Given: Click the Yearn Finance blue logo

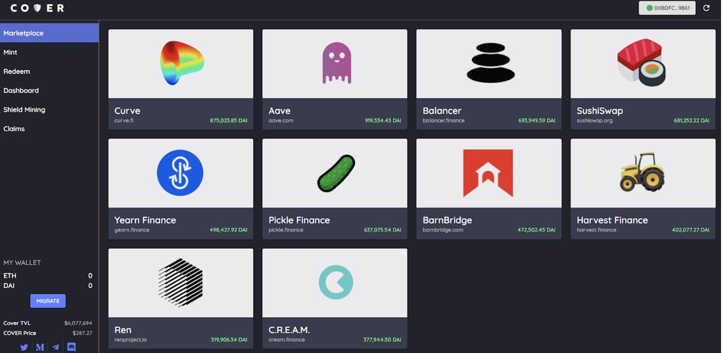Looking at the screenshot, I should (x=180, y=173).
